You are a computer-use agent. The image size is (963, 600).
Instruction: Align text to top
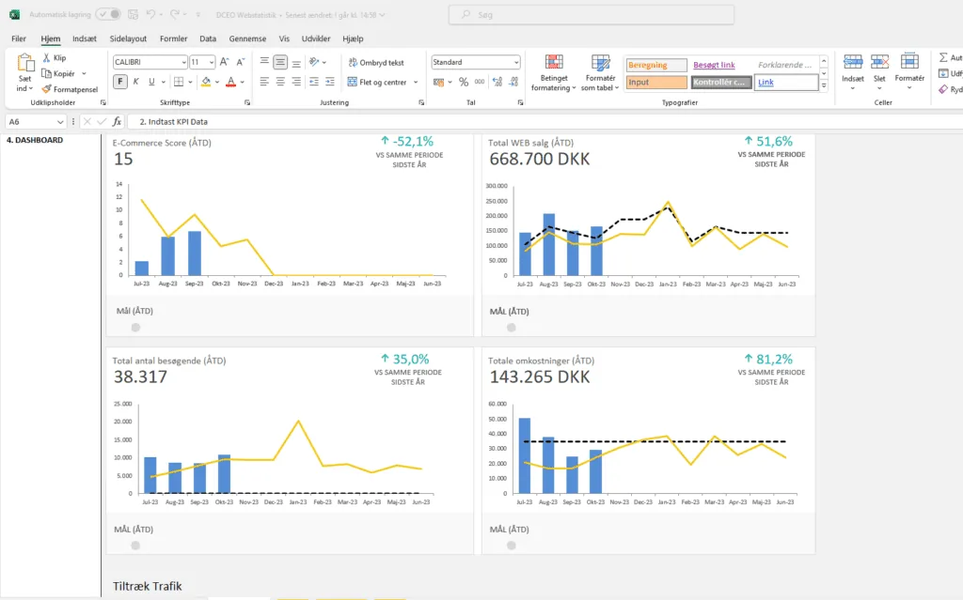[264, 62]
